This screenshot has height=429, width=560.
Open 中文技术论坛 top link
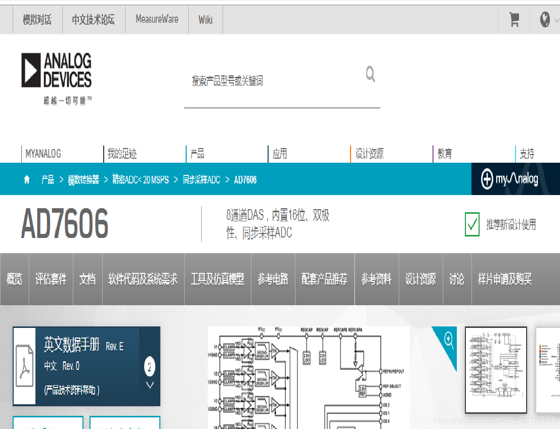[94, 20]
